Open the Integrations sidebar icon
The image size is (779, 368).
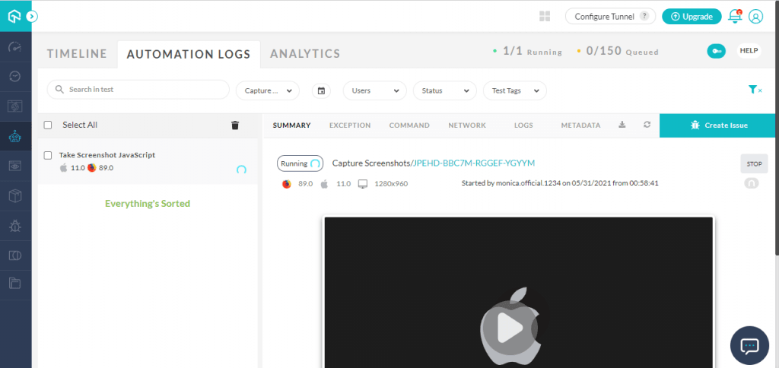15,255
